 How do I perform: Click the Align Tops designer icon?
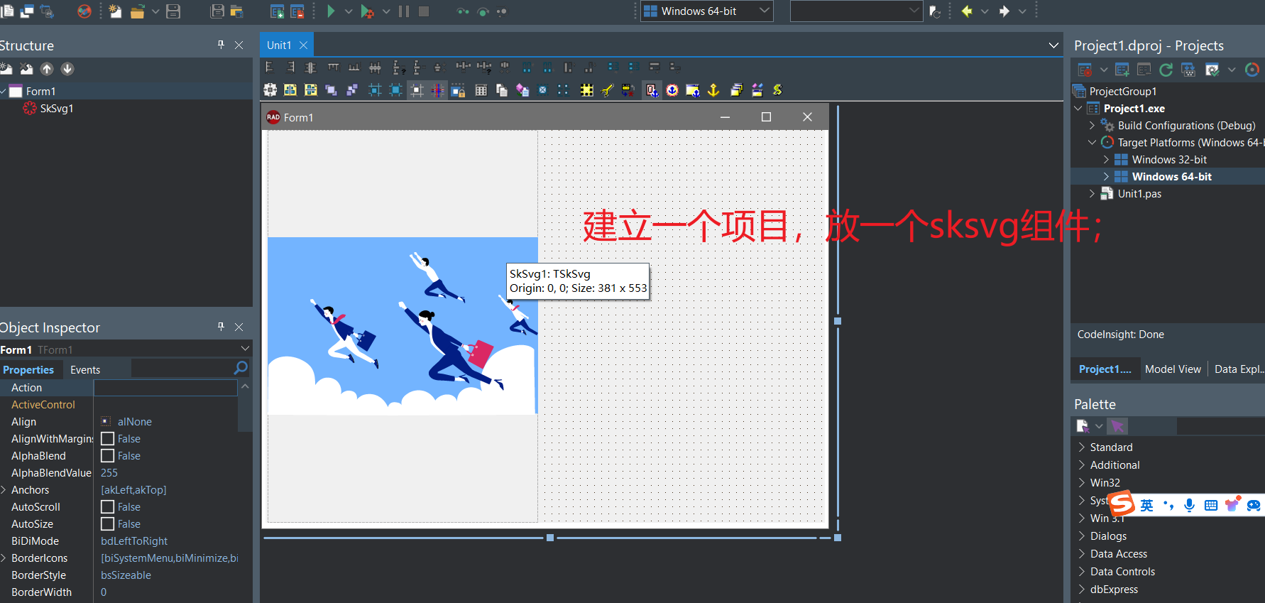tap(333, 67)
